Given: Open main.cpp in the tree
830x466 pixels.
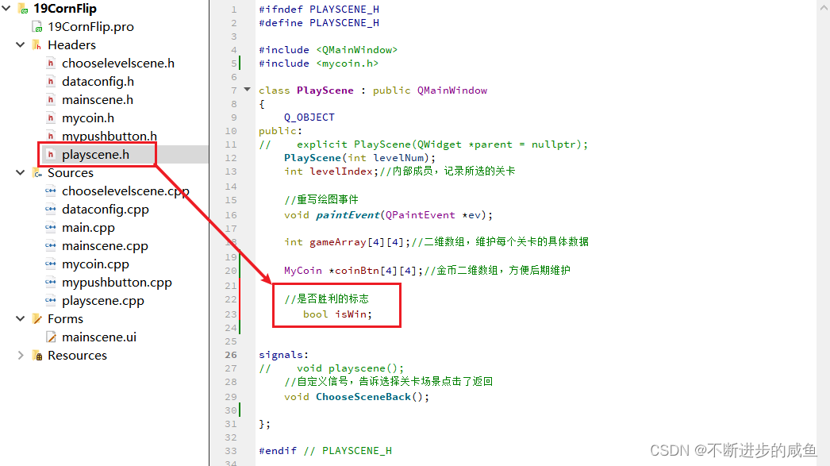Looking at the screenshot, I should click(x=88, y=228).
